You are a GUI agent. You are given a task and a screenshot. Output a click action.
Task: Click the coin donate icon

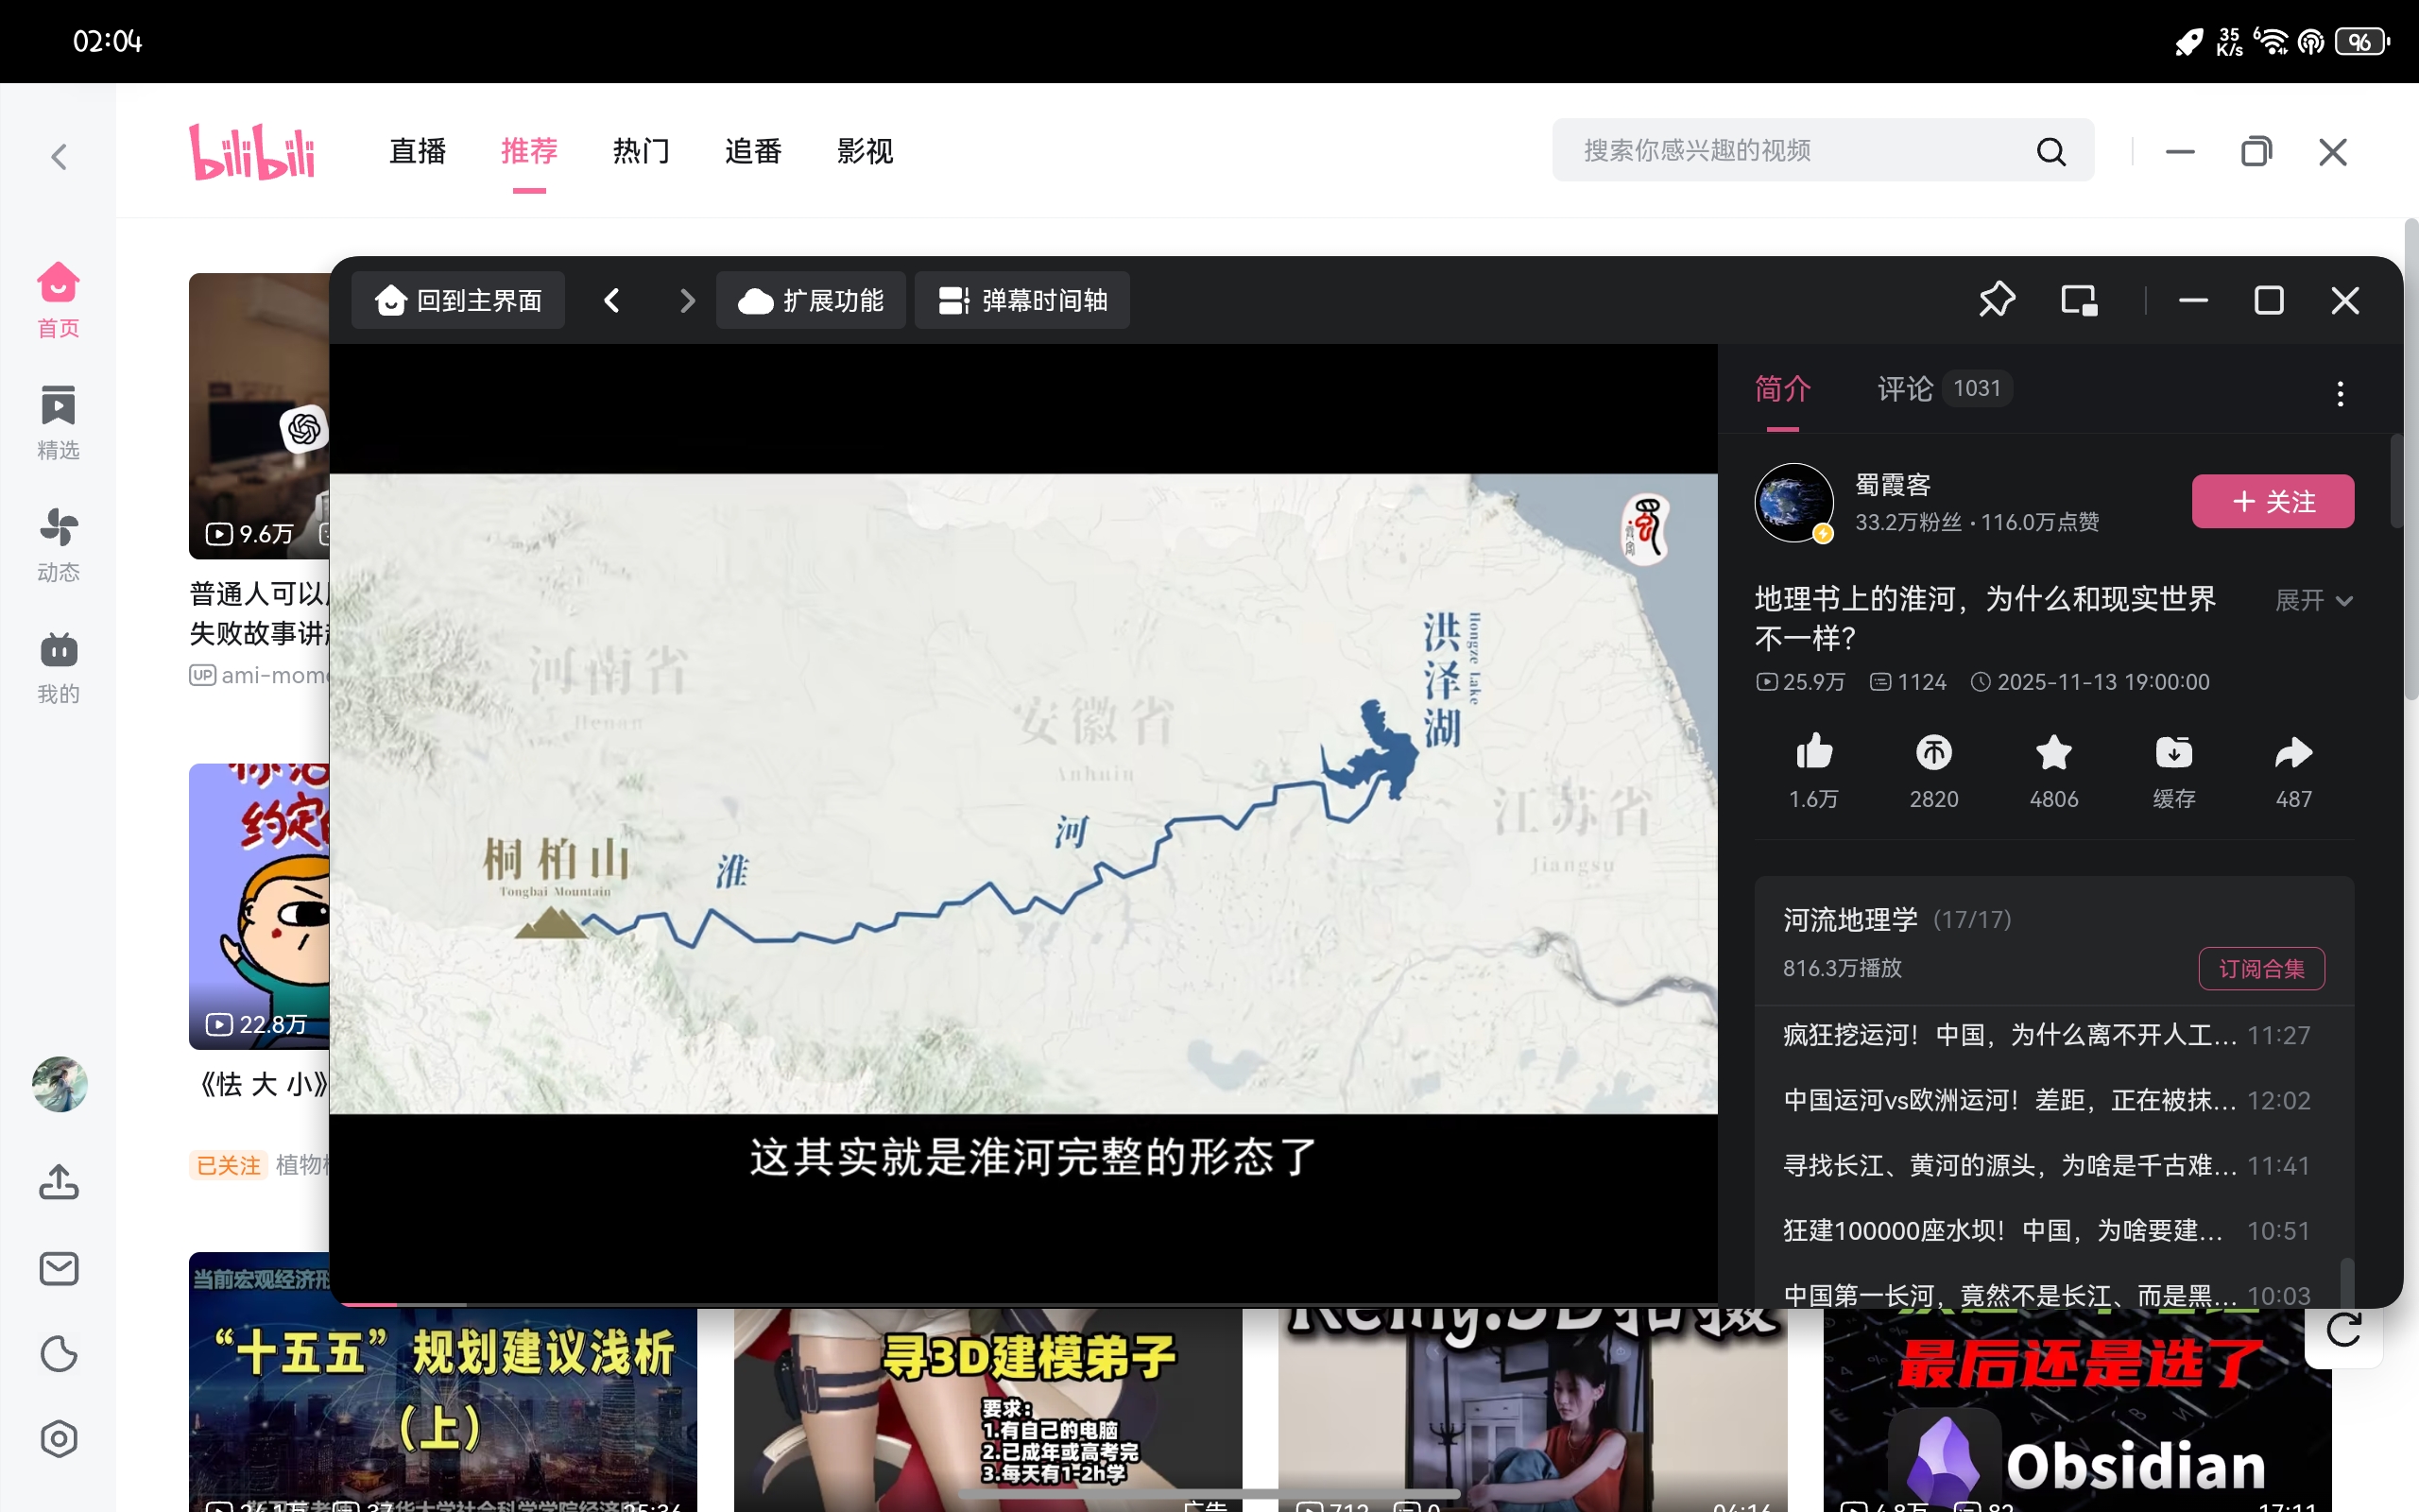coord(1933,753)
